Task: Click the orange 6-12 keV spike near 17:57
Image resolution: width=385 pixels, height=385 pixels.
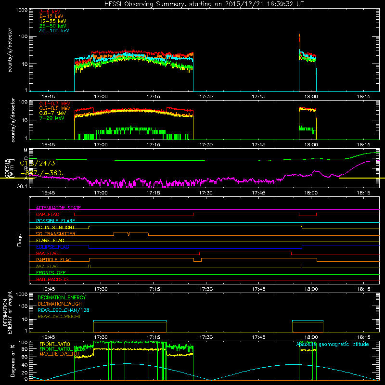Action: [x=299, y=42]
